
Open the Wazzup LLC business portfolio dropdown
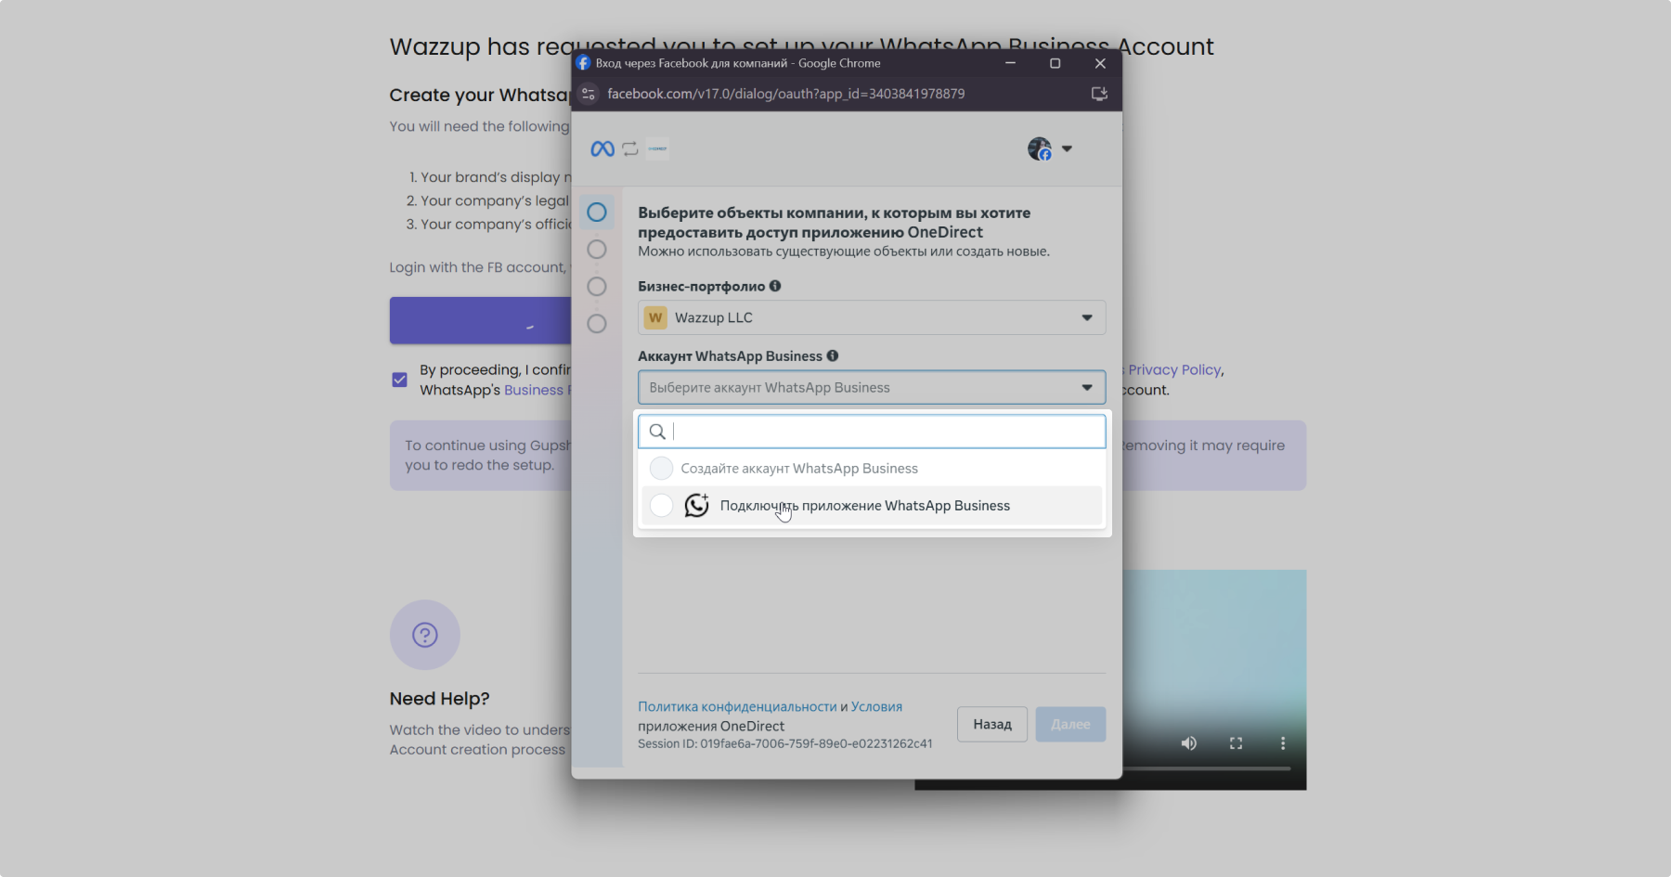coord(872,317)
